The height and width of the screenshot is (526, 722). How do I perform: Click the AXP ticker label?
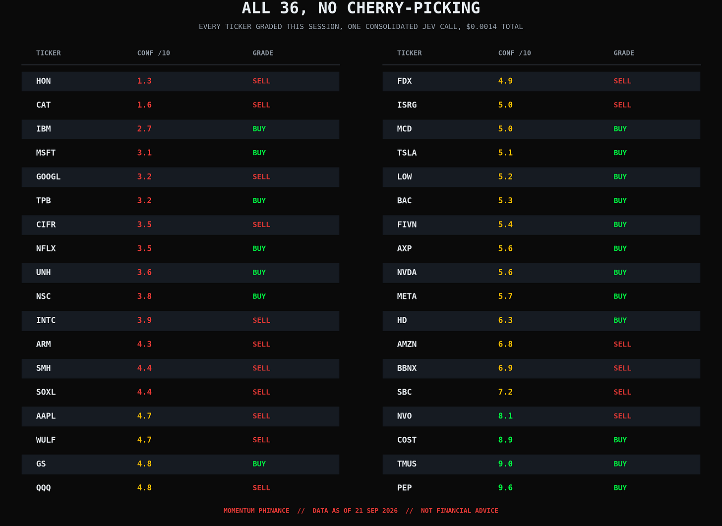coord(405,248)
